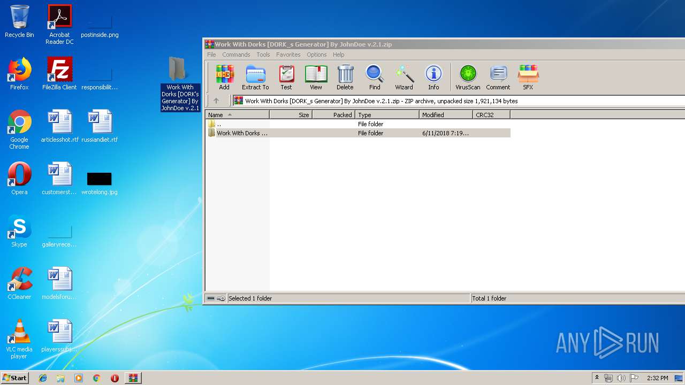Open the Start menu
Screen dimensions: 685x385
(x=14, y=378)
